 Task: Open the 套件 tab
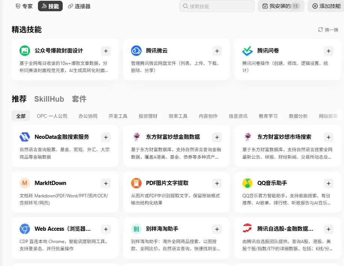[79, 99]
